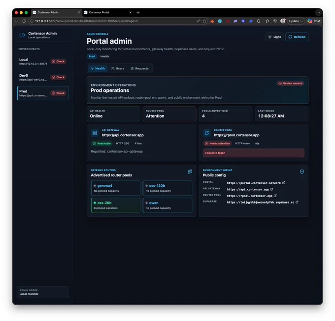The image size is (335, 321).
Task: Open the browser favorites icon
Action: coord(267,21)
